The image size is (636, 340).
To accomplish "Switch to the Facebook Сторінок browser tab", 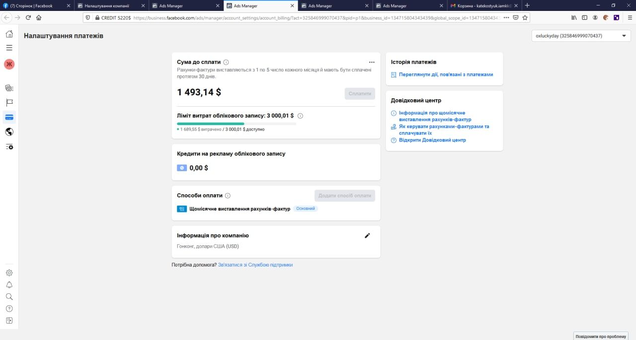I will [37, 5].
